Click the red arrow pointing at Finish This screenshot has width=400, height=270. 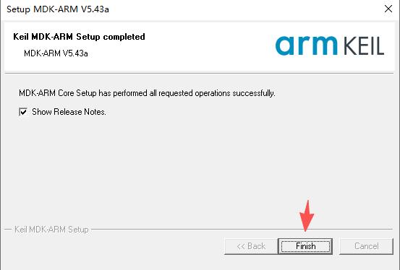(307, 216)
